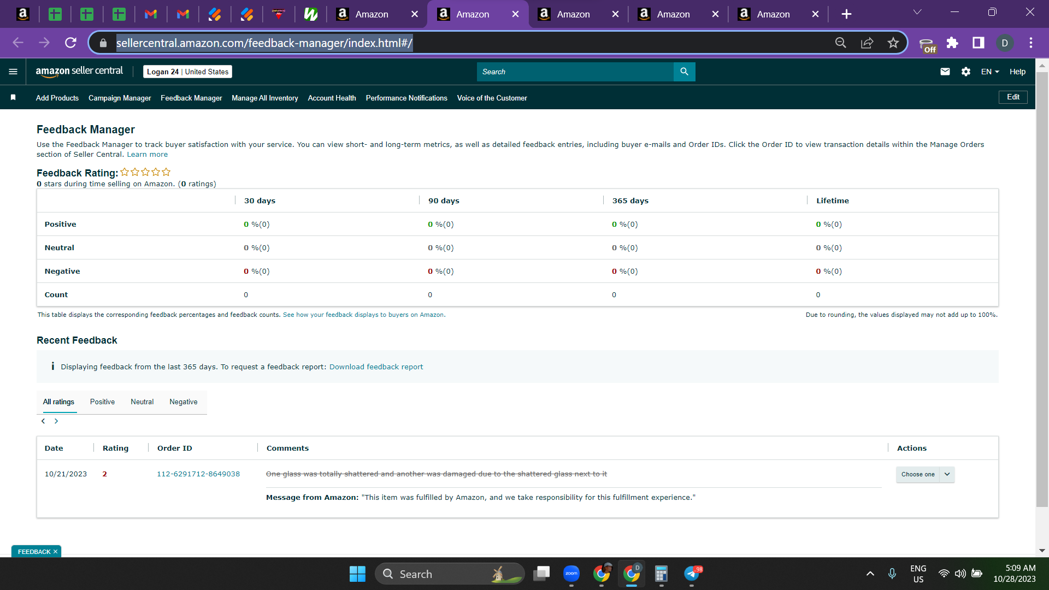Click See how your feedback displays link
Image resolution: width=1049 pixels, height=590 pixels.
[x=364, y=315]
